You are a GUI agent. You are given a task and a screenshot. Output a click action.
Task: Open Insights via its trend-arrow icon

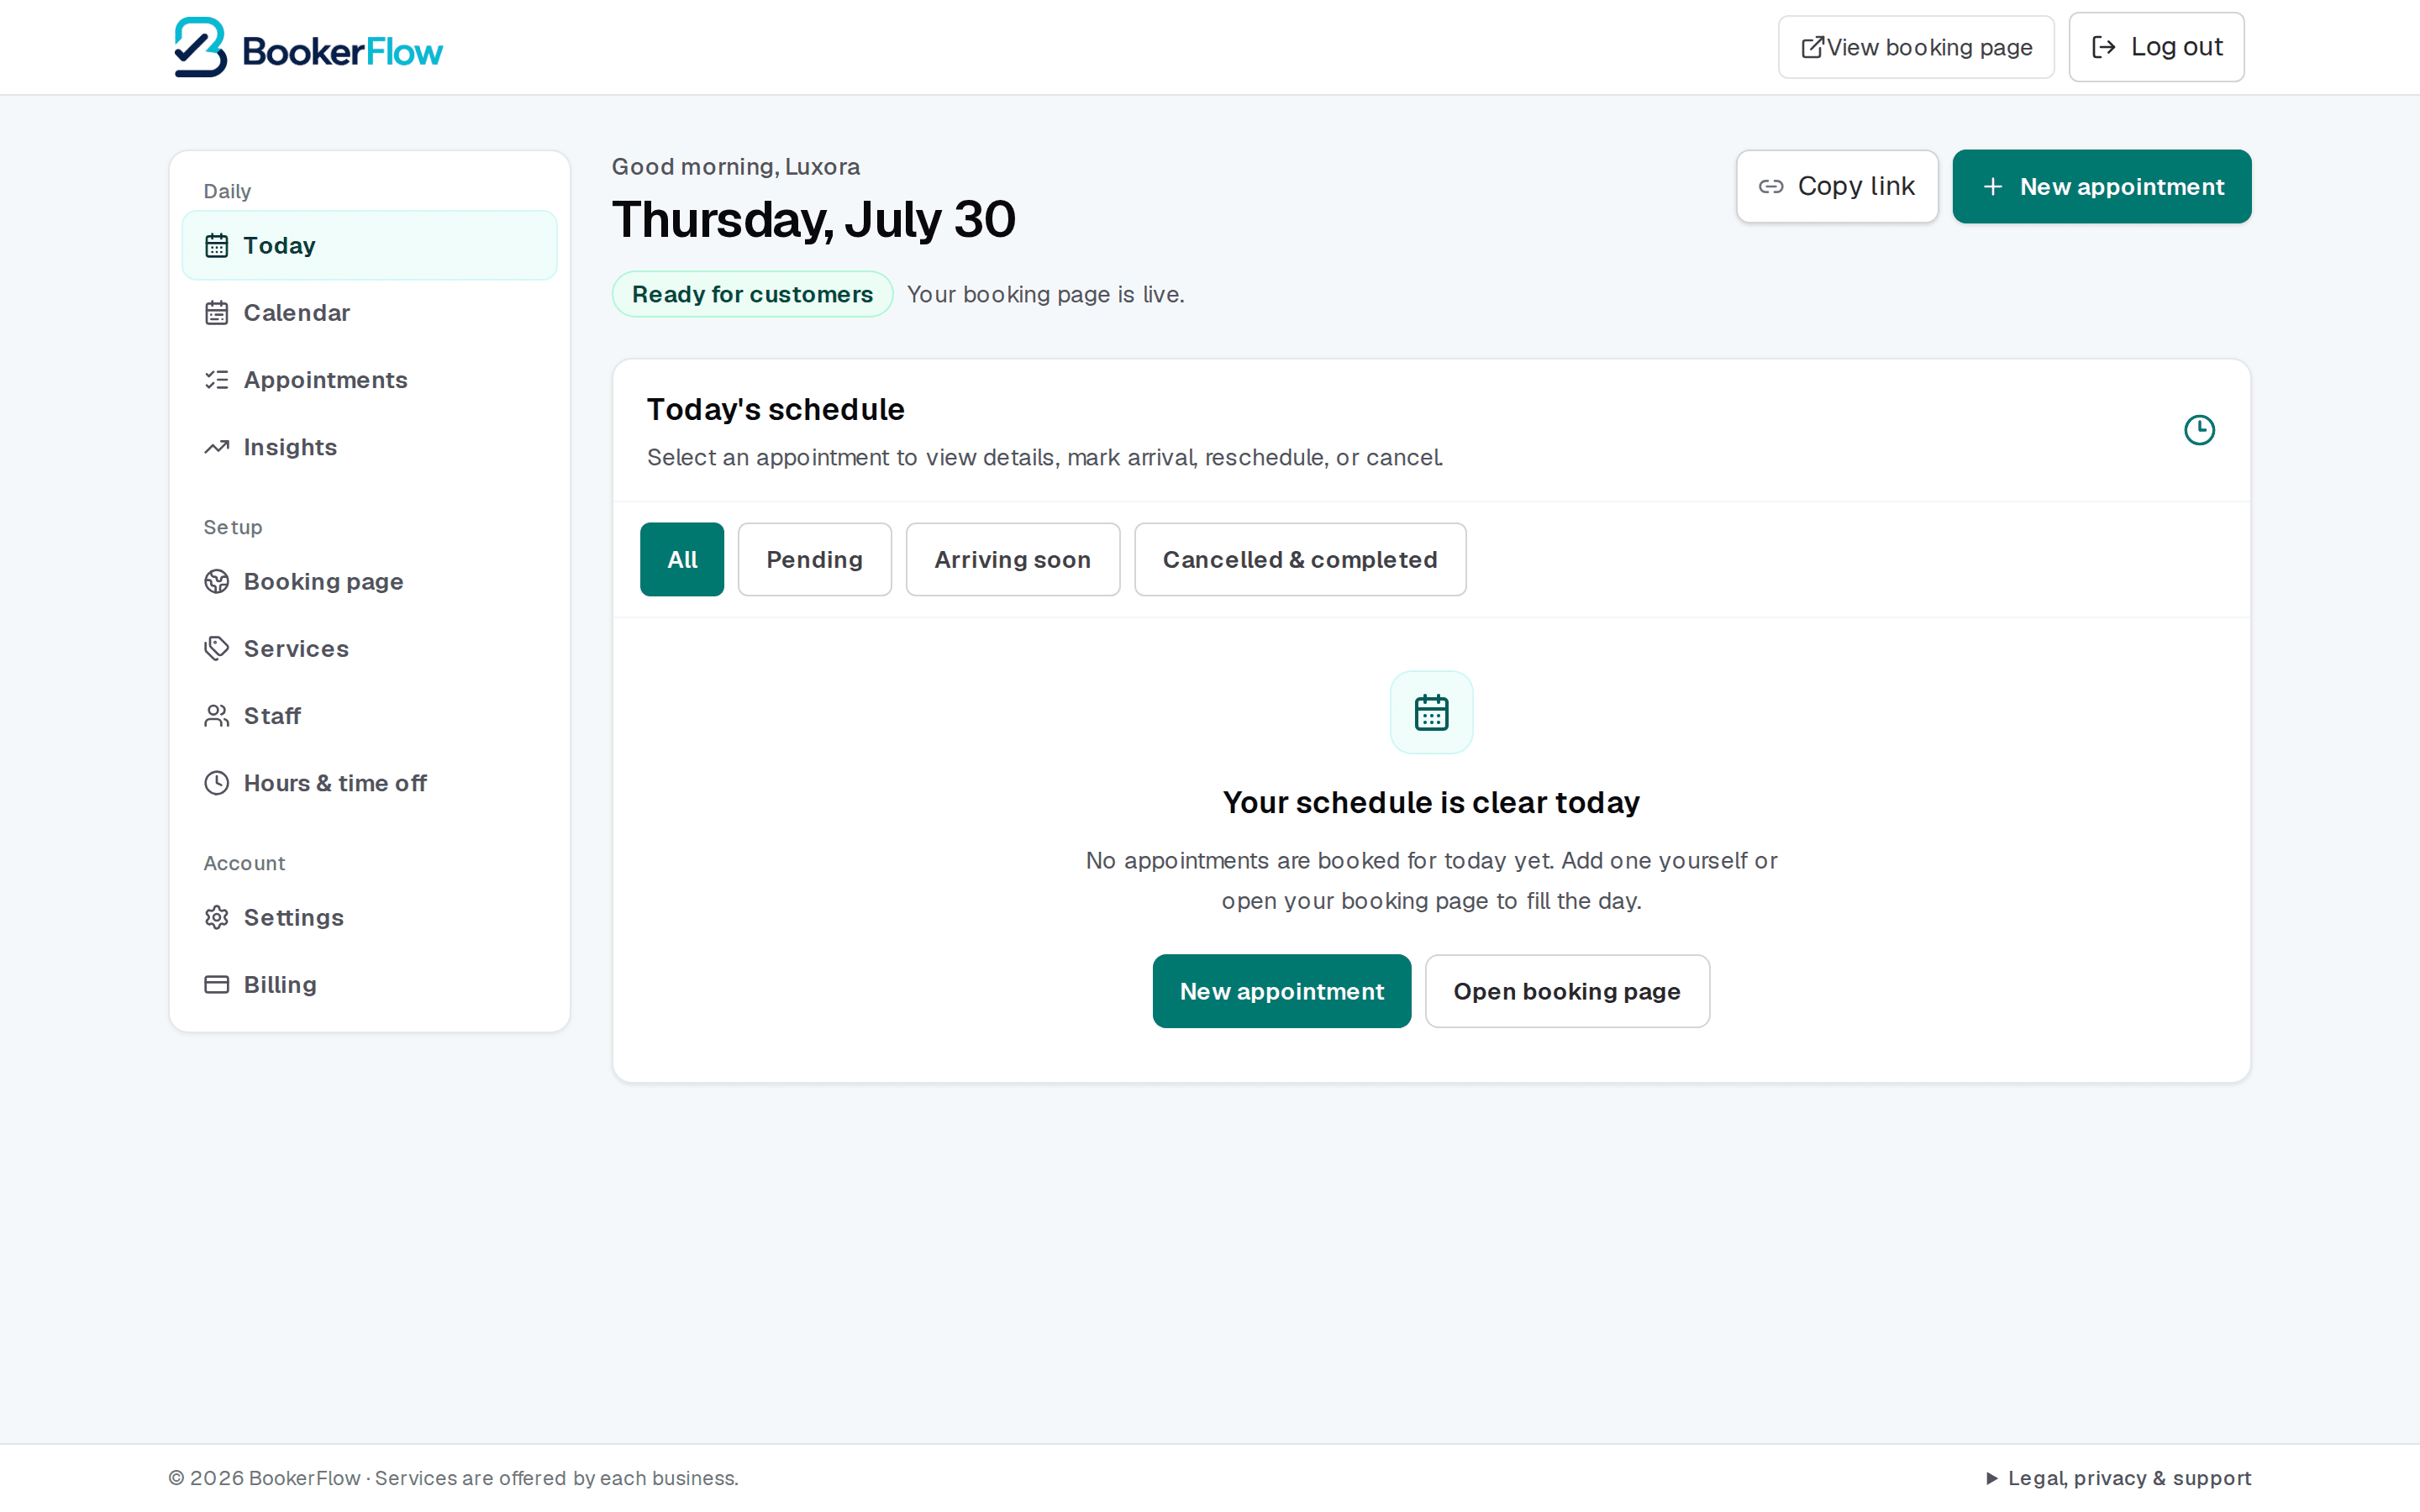click(217, 447)
